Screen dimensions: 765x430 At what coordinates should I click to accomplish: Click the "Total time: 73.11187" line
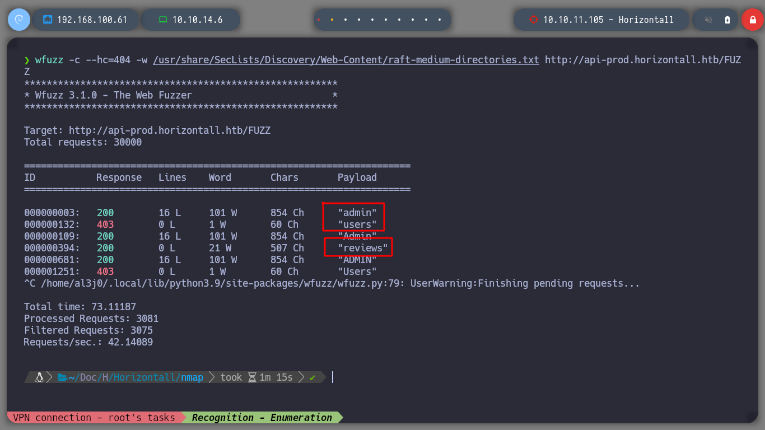(x=80, y=307)
